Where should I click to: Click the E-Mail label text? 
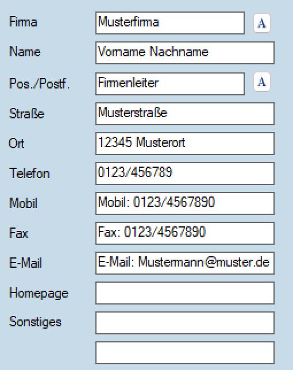(x=25, y=263)
